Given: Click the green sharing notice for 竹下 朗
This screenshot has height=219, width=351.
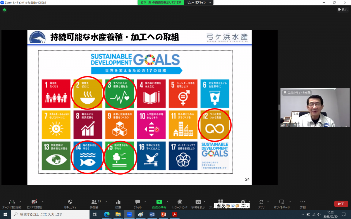Looking at the screenshot, I should 161,2.
